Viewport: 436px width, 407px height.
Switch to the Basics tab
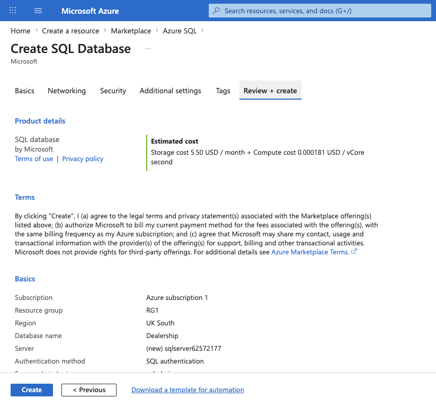point(25,91)
